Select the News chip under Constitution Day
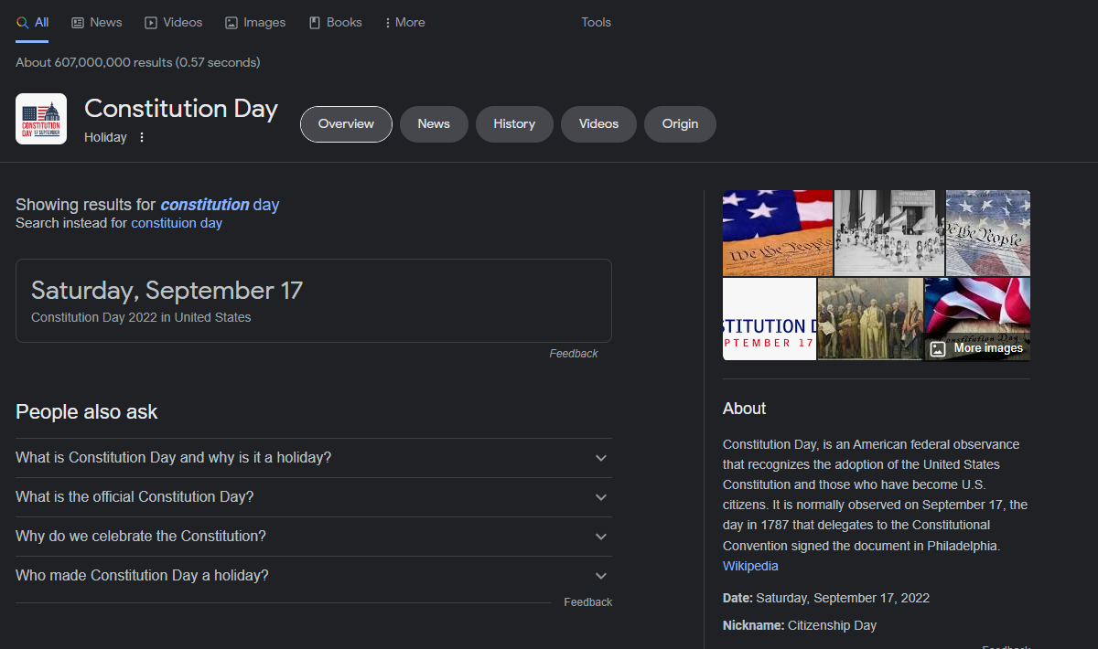The width and height of the screenshot is (1098, 649). [434, 124]
